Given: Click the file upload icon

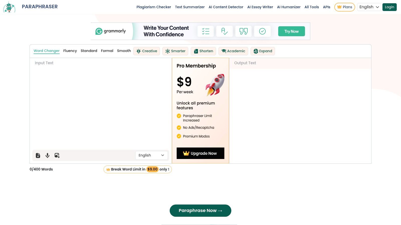Looking at the screenshot, I should 38,155.
